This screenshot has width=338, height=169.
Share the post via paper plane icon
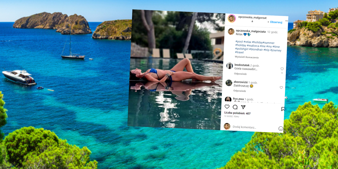click(243, 107)
